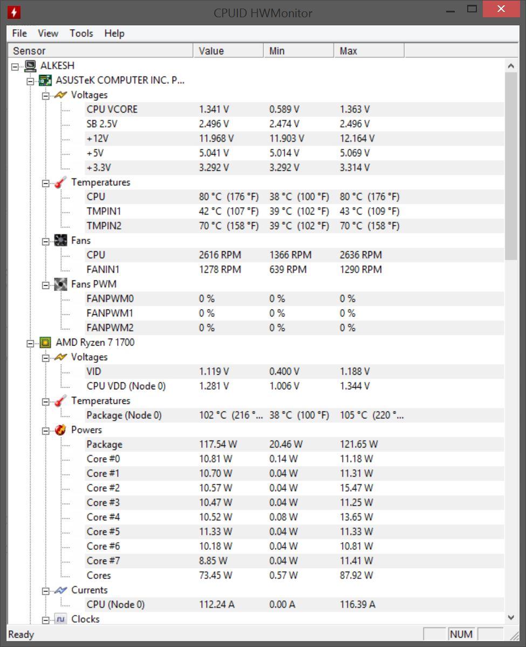The image size is (526, 647).
Task: Select the CPU VCORE voltage row
Action: coord(112,109)
